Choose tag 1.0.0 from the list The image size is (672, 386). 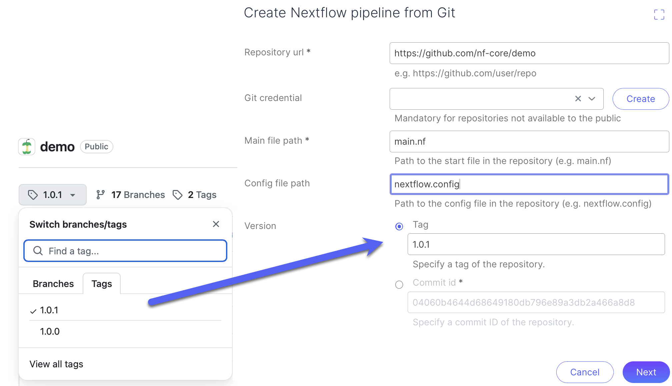point(50,331)
